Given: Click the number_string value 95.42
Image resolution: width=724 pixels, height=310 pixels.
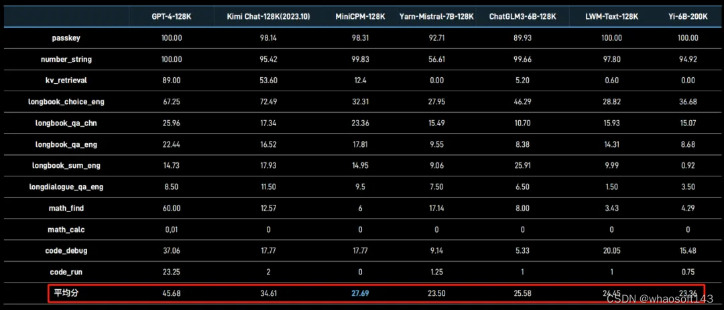Looking at the screenshot, I should point(268,60).
